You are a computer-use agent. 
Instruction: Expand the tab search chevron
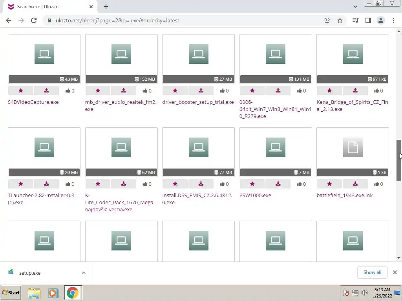pos(355,7)
